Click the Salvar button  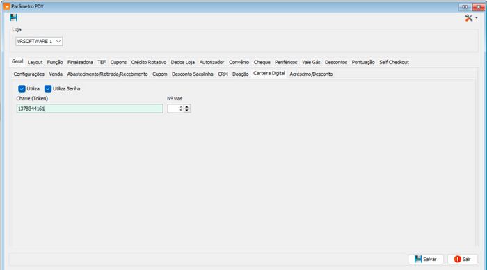pos(426,259)
